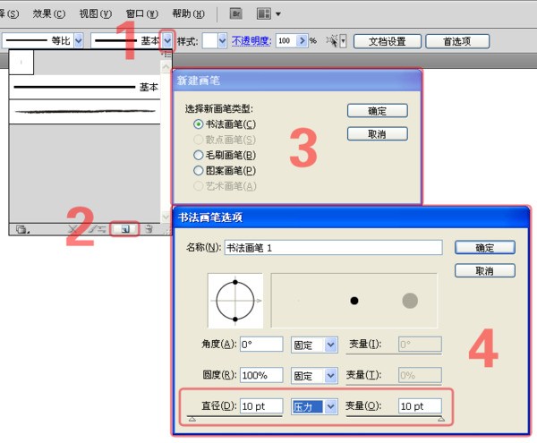Click the select similar objects wand icon
537x443 pixels.
[x=331, y=41]
